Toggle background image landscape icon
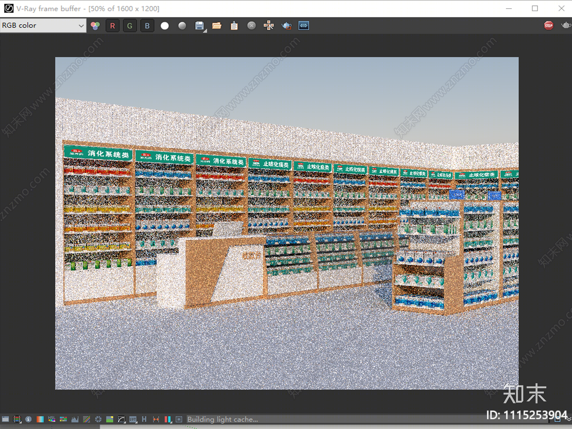 pyautogui.click(x=110, y=419)
